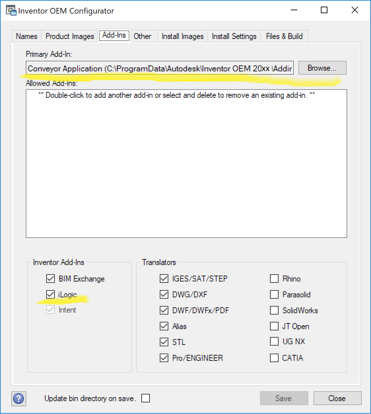Toggle the iLogic checkbox
371x414 pixels.
pos(51,294)
